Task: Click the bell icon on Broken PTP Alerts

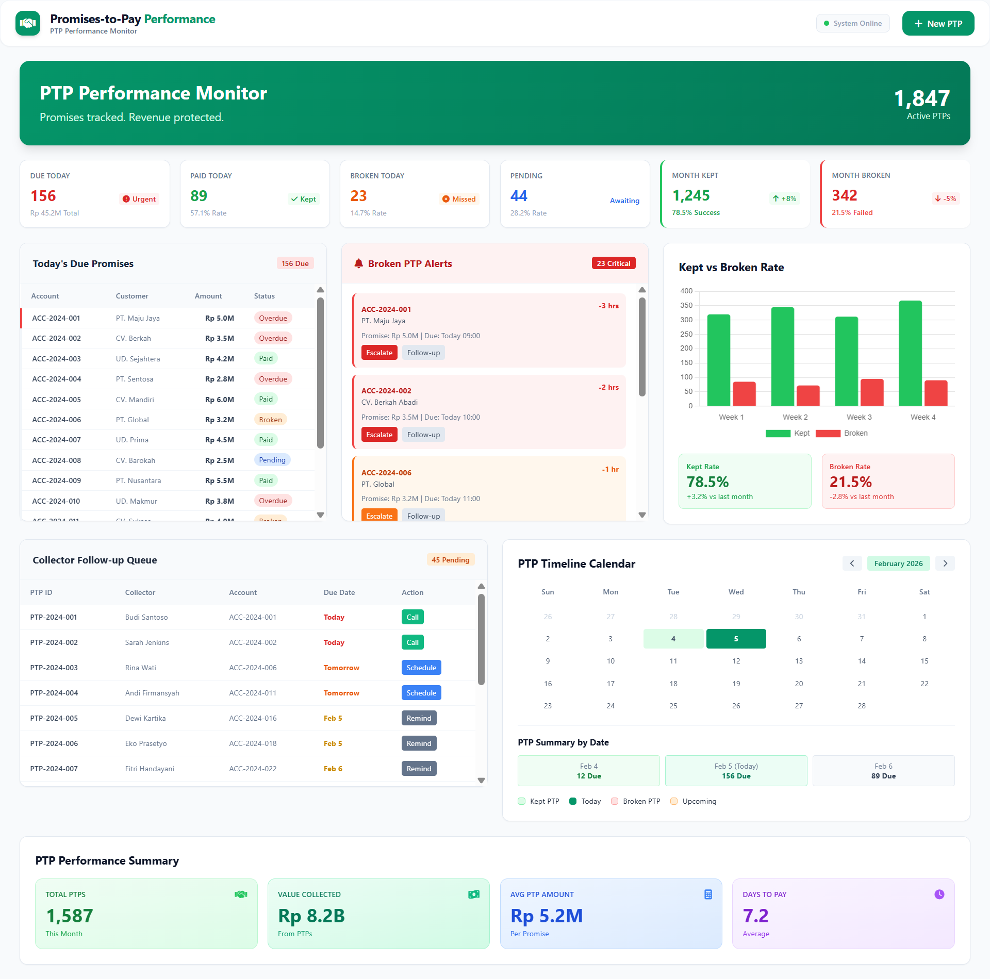Action: coord(359,263)
